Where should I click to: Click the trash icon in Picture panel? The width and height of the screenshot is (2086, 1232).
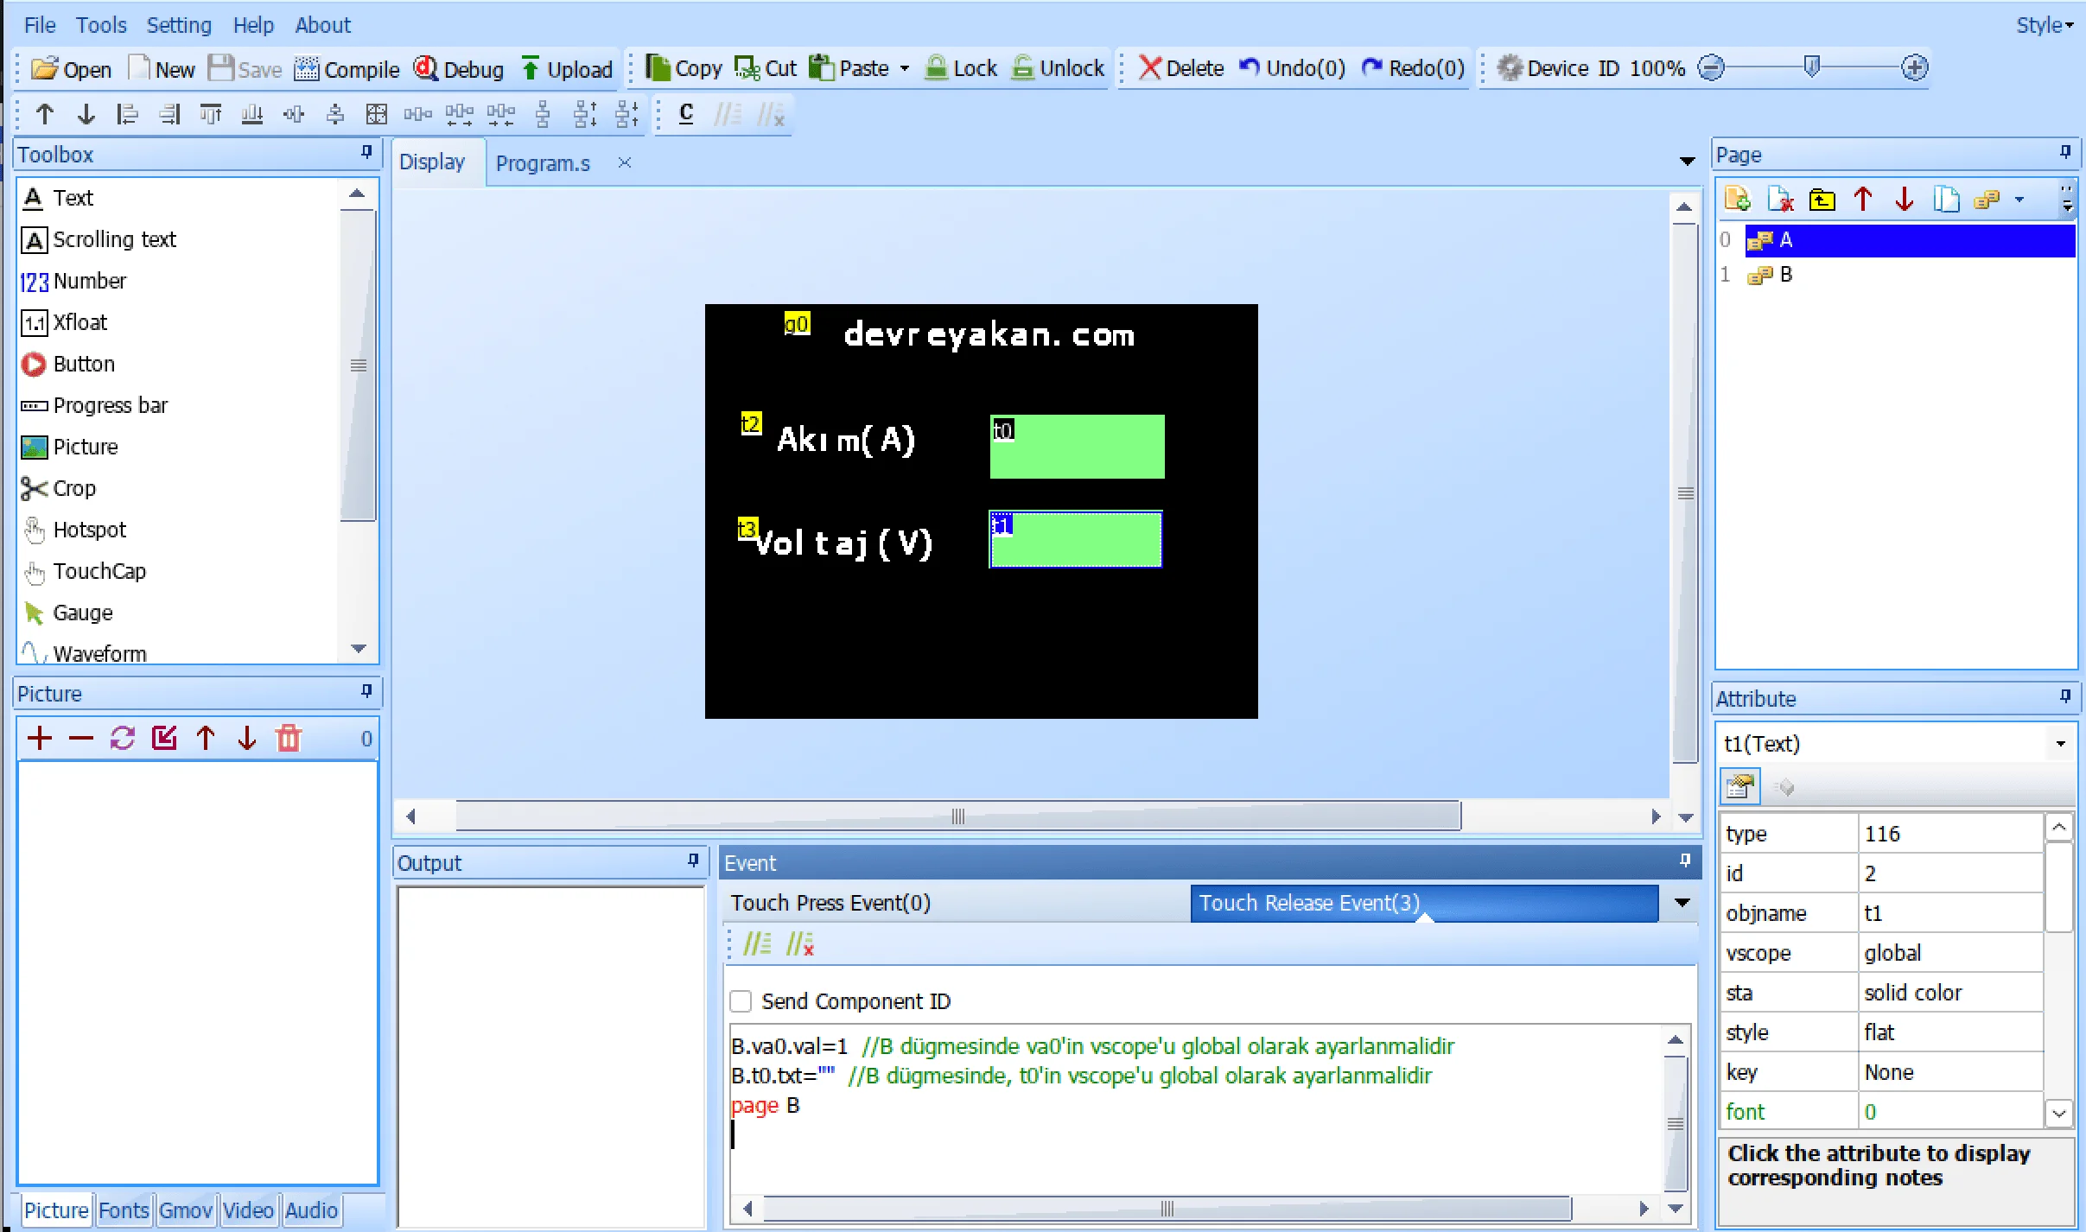[289, 738]
